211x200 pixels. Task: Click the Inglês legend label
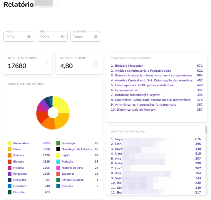(x=66, y=155)
